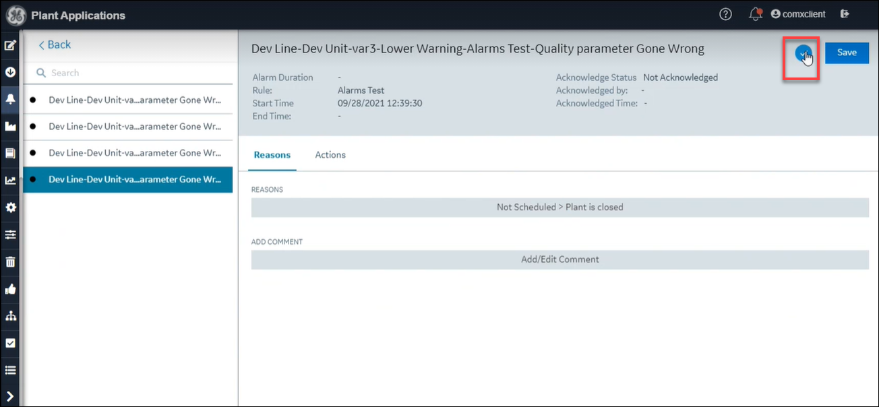Click the 'Not Acknowledged' status text
This screenshot has width=879, height=407.
click(x=681, y=77)
